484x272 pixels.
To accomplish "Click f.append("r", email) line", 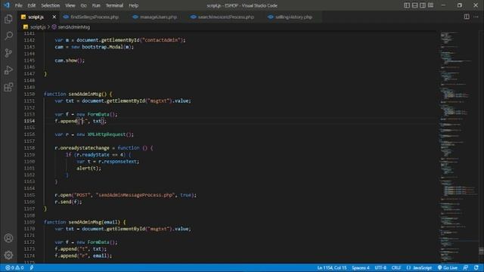I will (83, 255).
